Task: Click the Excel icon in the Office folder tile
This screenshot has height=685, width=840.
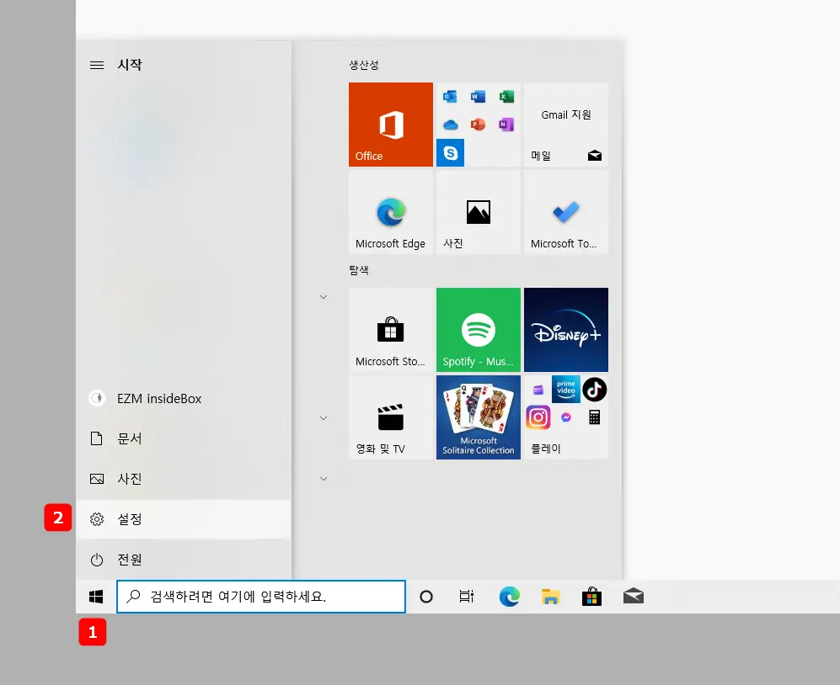Action: 506,96
